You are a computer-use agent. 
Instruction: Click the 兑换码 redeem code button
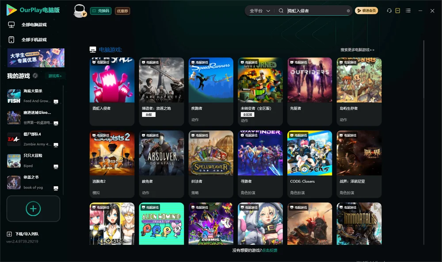coord(101,11)
